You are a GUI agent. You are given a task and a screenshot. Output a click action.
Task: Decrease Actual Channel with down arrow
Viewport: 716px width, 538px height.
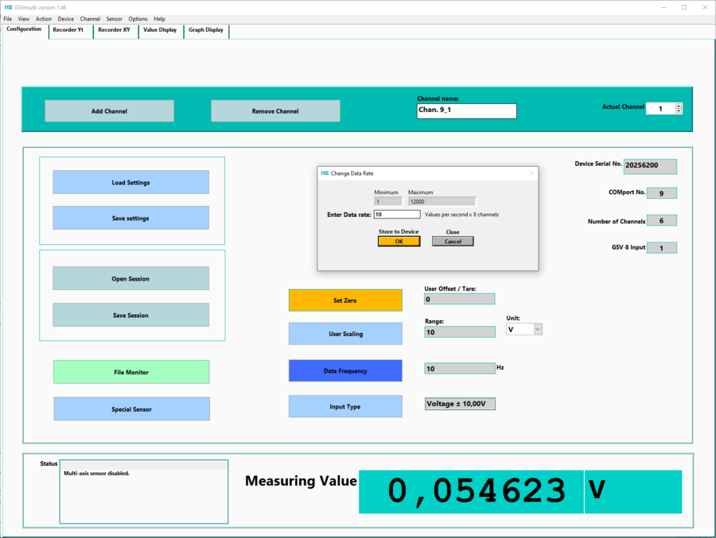679,111
